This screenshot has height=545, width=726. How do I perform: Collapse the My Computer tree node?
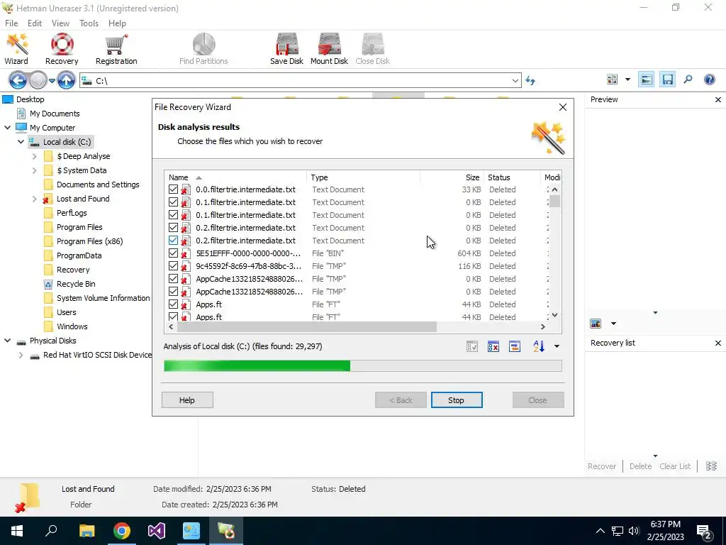point(7,128)
